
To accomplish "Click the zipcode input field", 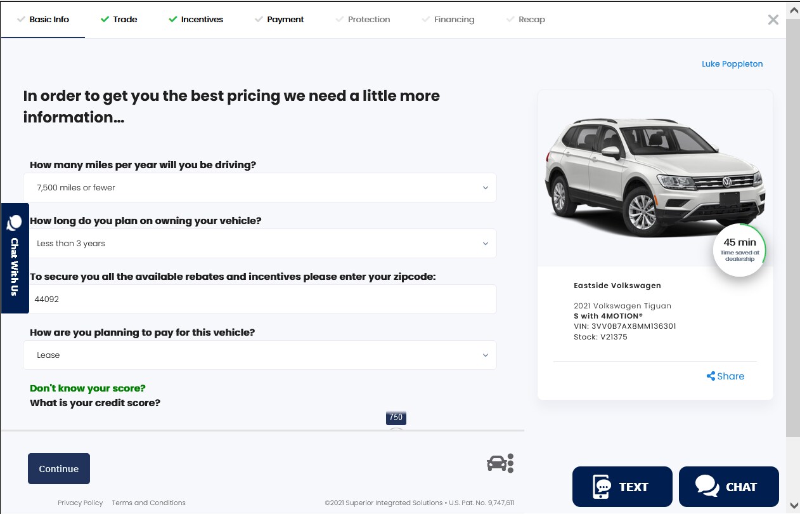I will tap(260, 299).
